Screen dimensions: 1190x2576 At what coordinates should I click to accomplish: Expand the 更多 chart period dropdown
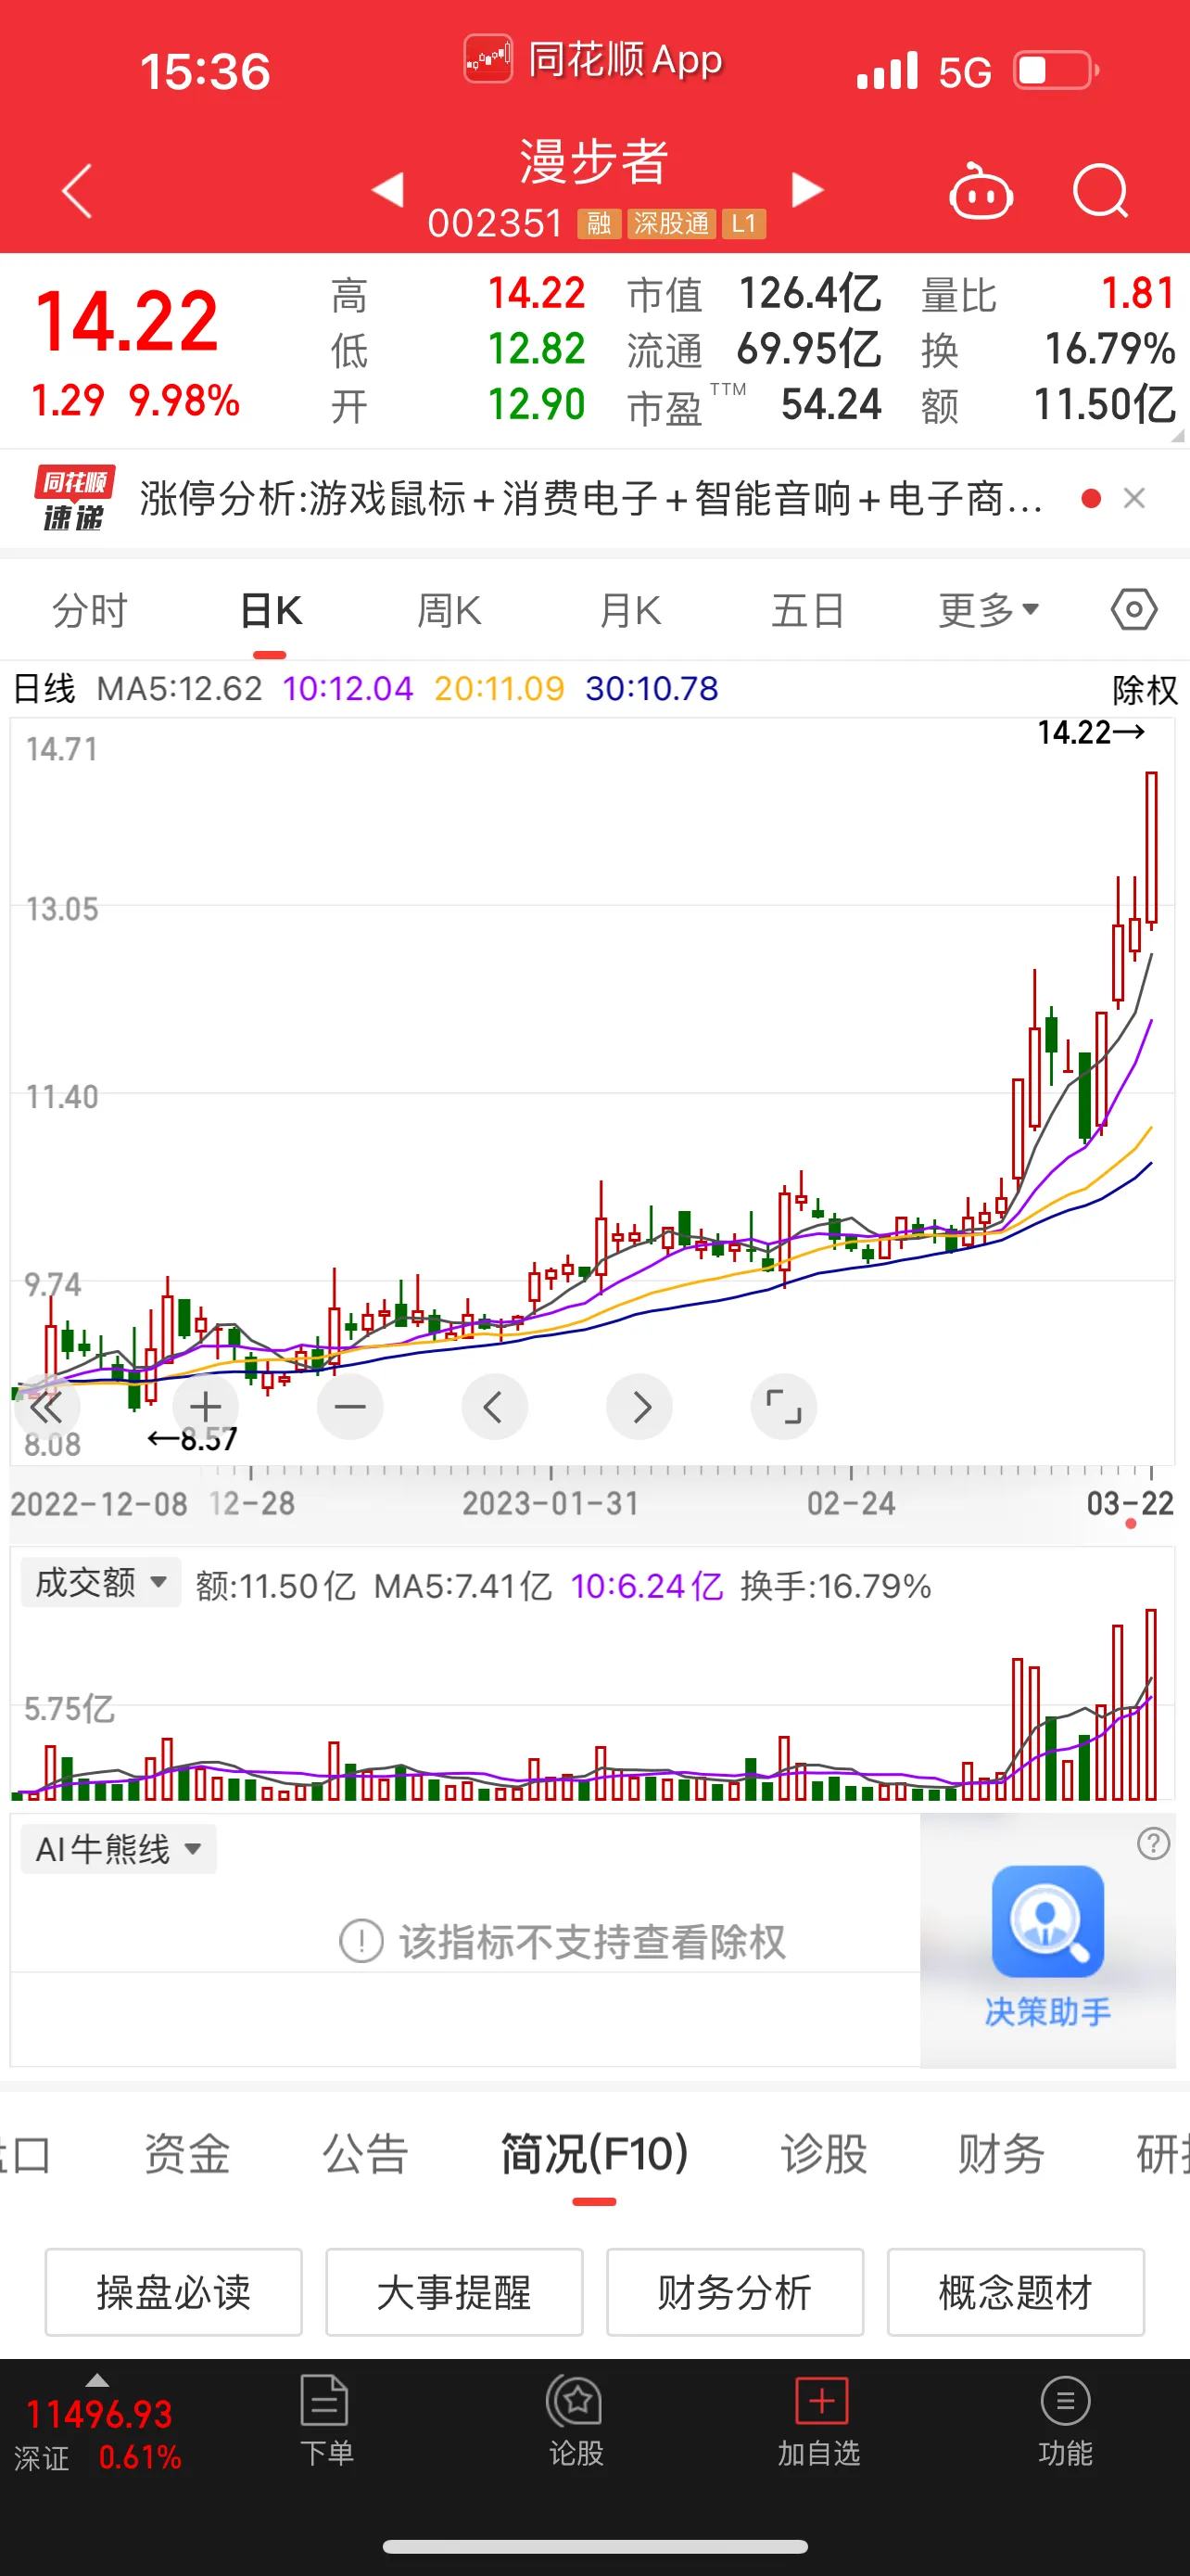(x=988, y=610)
